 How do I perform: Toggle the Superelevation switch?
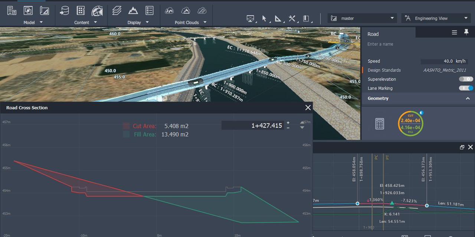coord(466,79)
